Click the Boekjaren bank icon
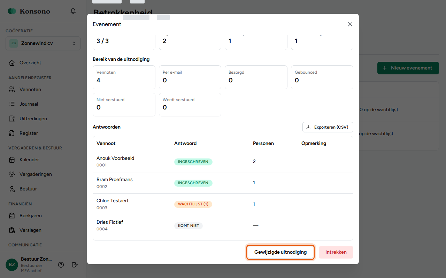 [12, 215]
